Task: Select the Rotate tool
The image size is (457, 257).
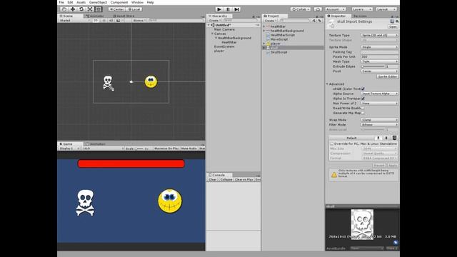Action: point(81,9)
